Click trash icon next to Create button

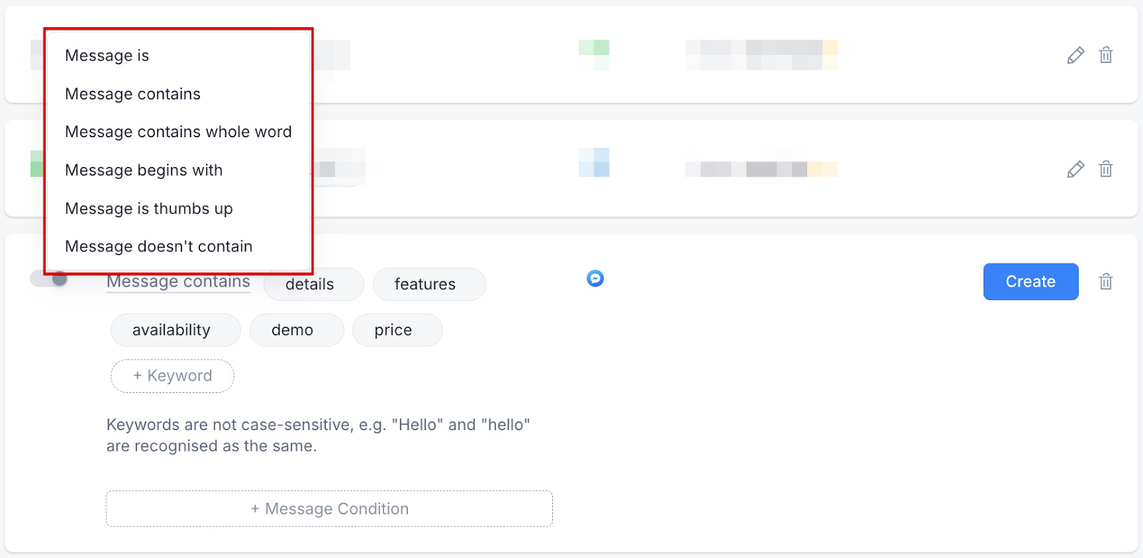click(x=1105, y=282)
